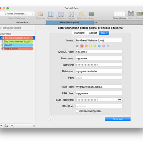Switch to the MAMP/wordpress tab

pos(70,22)
